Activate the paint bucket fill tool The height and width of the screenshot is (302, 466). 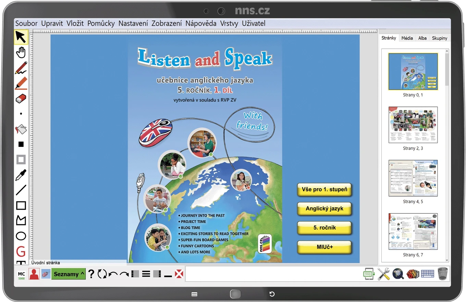pos(21,129)
